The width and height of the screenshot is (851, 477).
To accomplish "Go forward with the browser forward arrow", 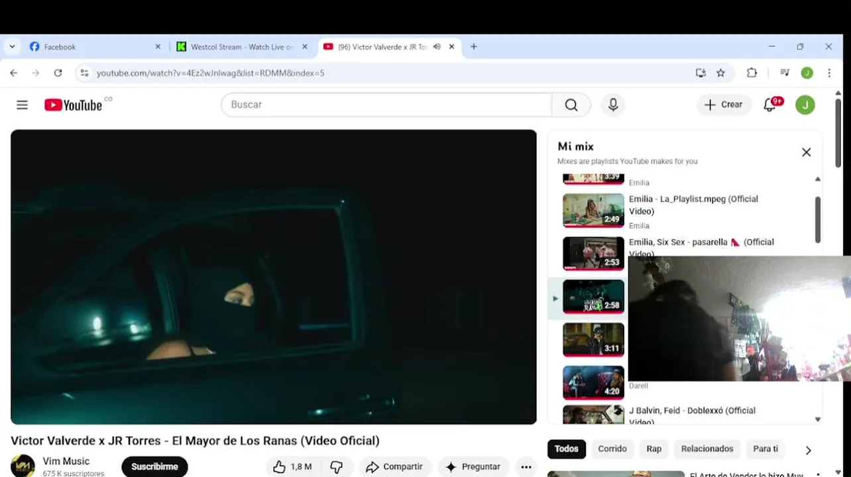I will [36, 73].
